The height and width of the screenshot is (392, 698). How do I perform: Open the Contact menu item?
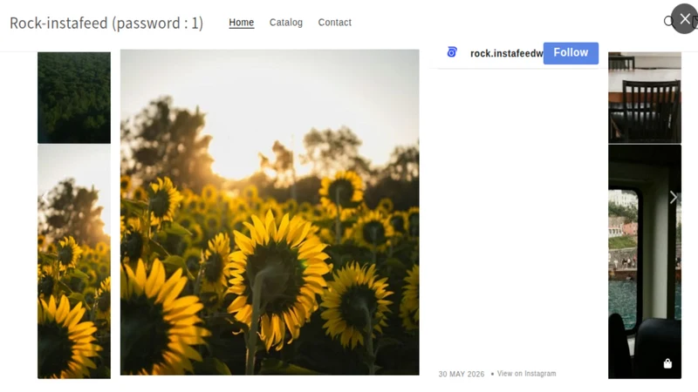click(334, 23)
